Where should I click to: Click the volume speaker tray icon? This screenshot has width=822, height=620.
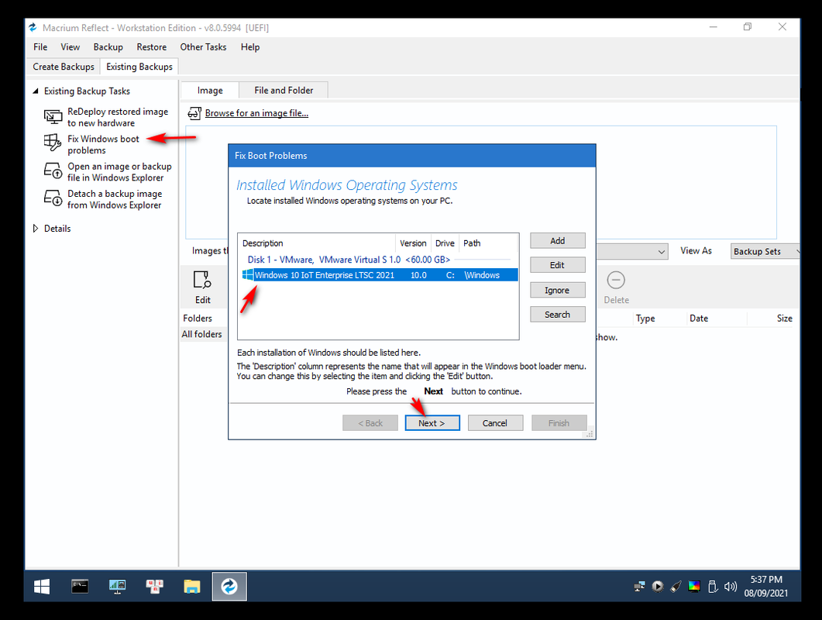tap(731, 587)
